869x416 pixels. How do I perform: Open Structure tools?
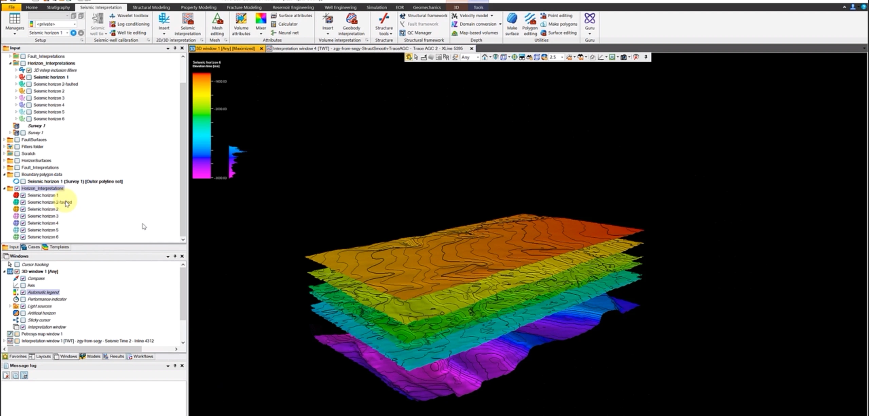pyautogui.click(x=384, y=24)
